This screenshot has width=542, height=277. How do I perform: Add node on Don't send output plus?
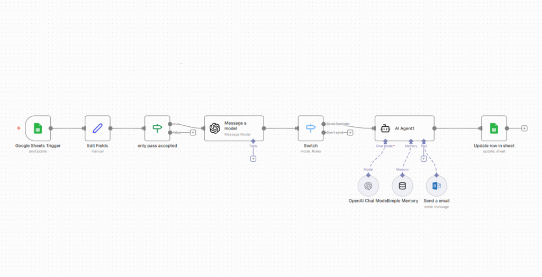pos(350,133)
